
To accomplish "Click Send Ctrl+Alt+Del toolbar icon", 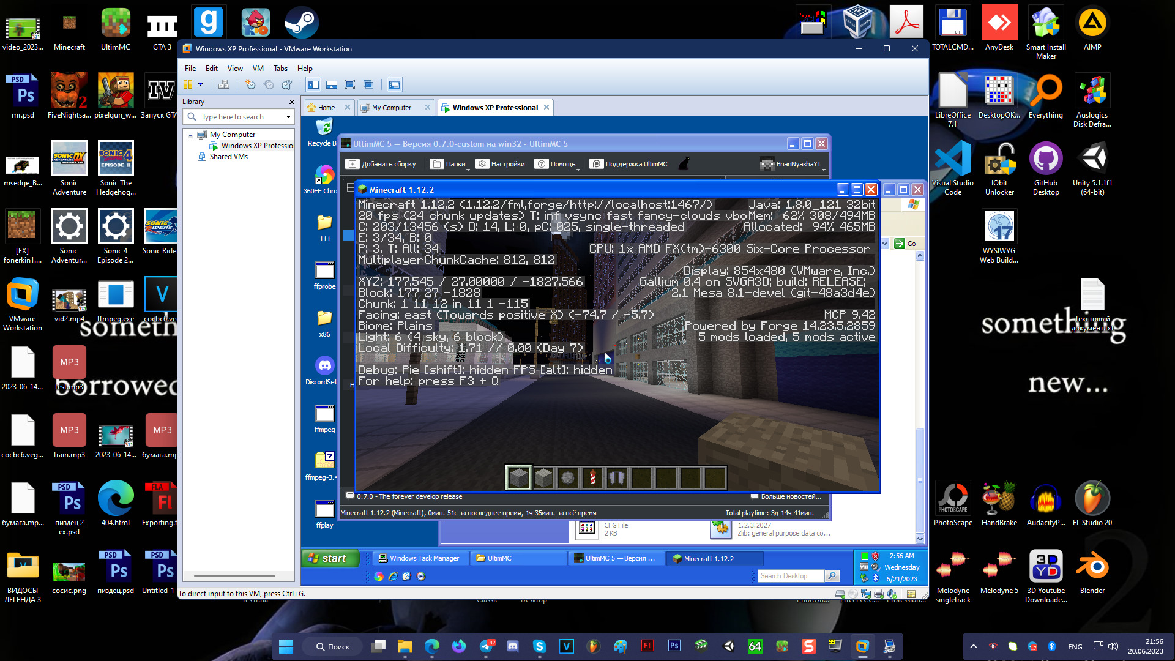I will 224,84.
